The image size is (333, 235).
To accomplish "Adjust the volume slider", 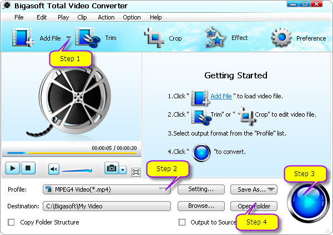I will pyautogui.click(x=77, y=171).
